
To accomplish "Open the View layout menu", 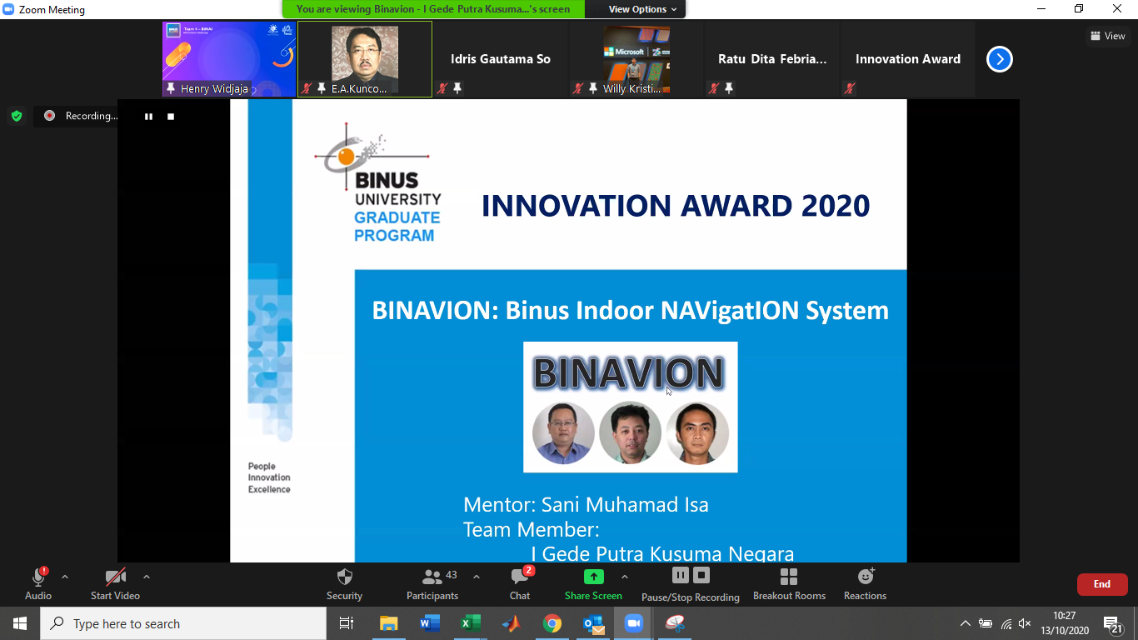I will [1108, 36].
